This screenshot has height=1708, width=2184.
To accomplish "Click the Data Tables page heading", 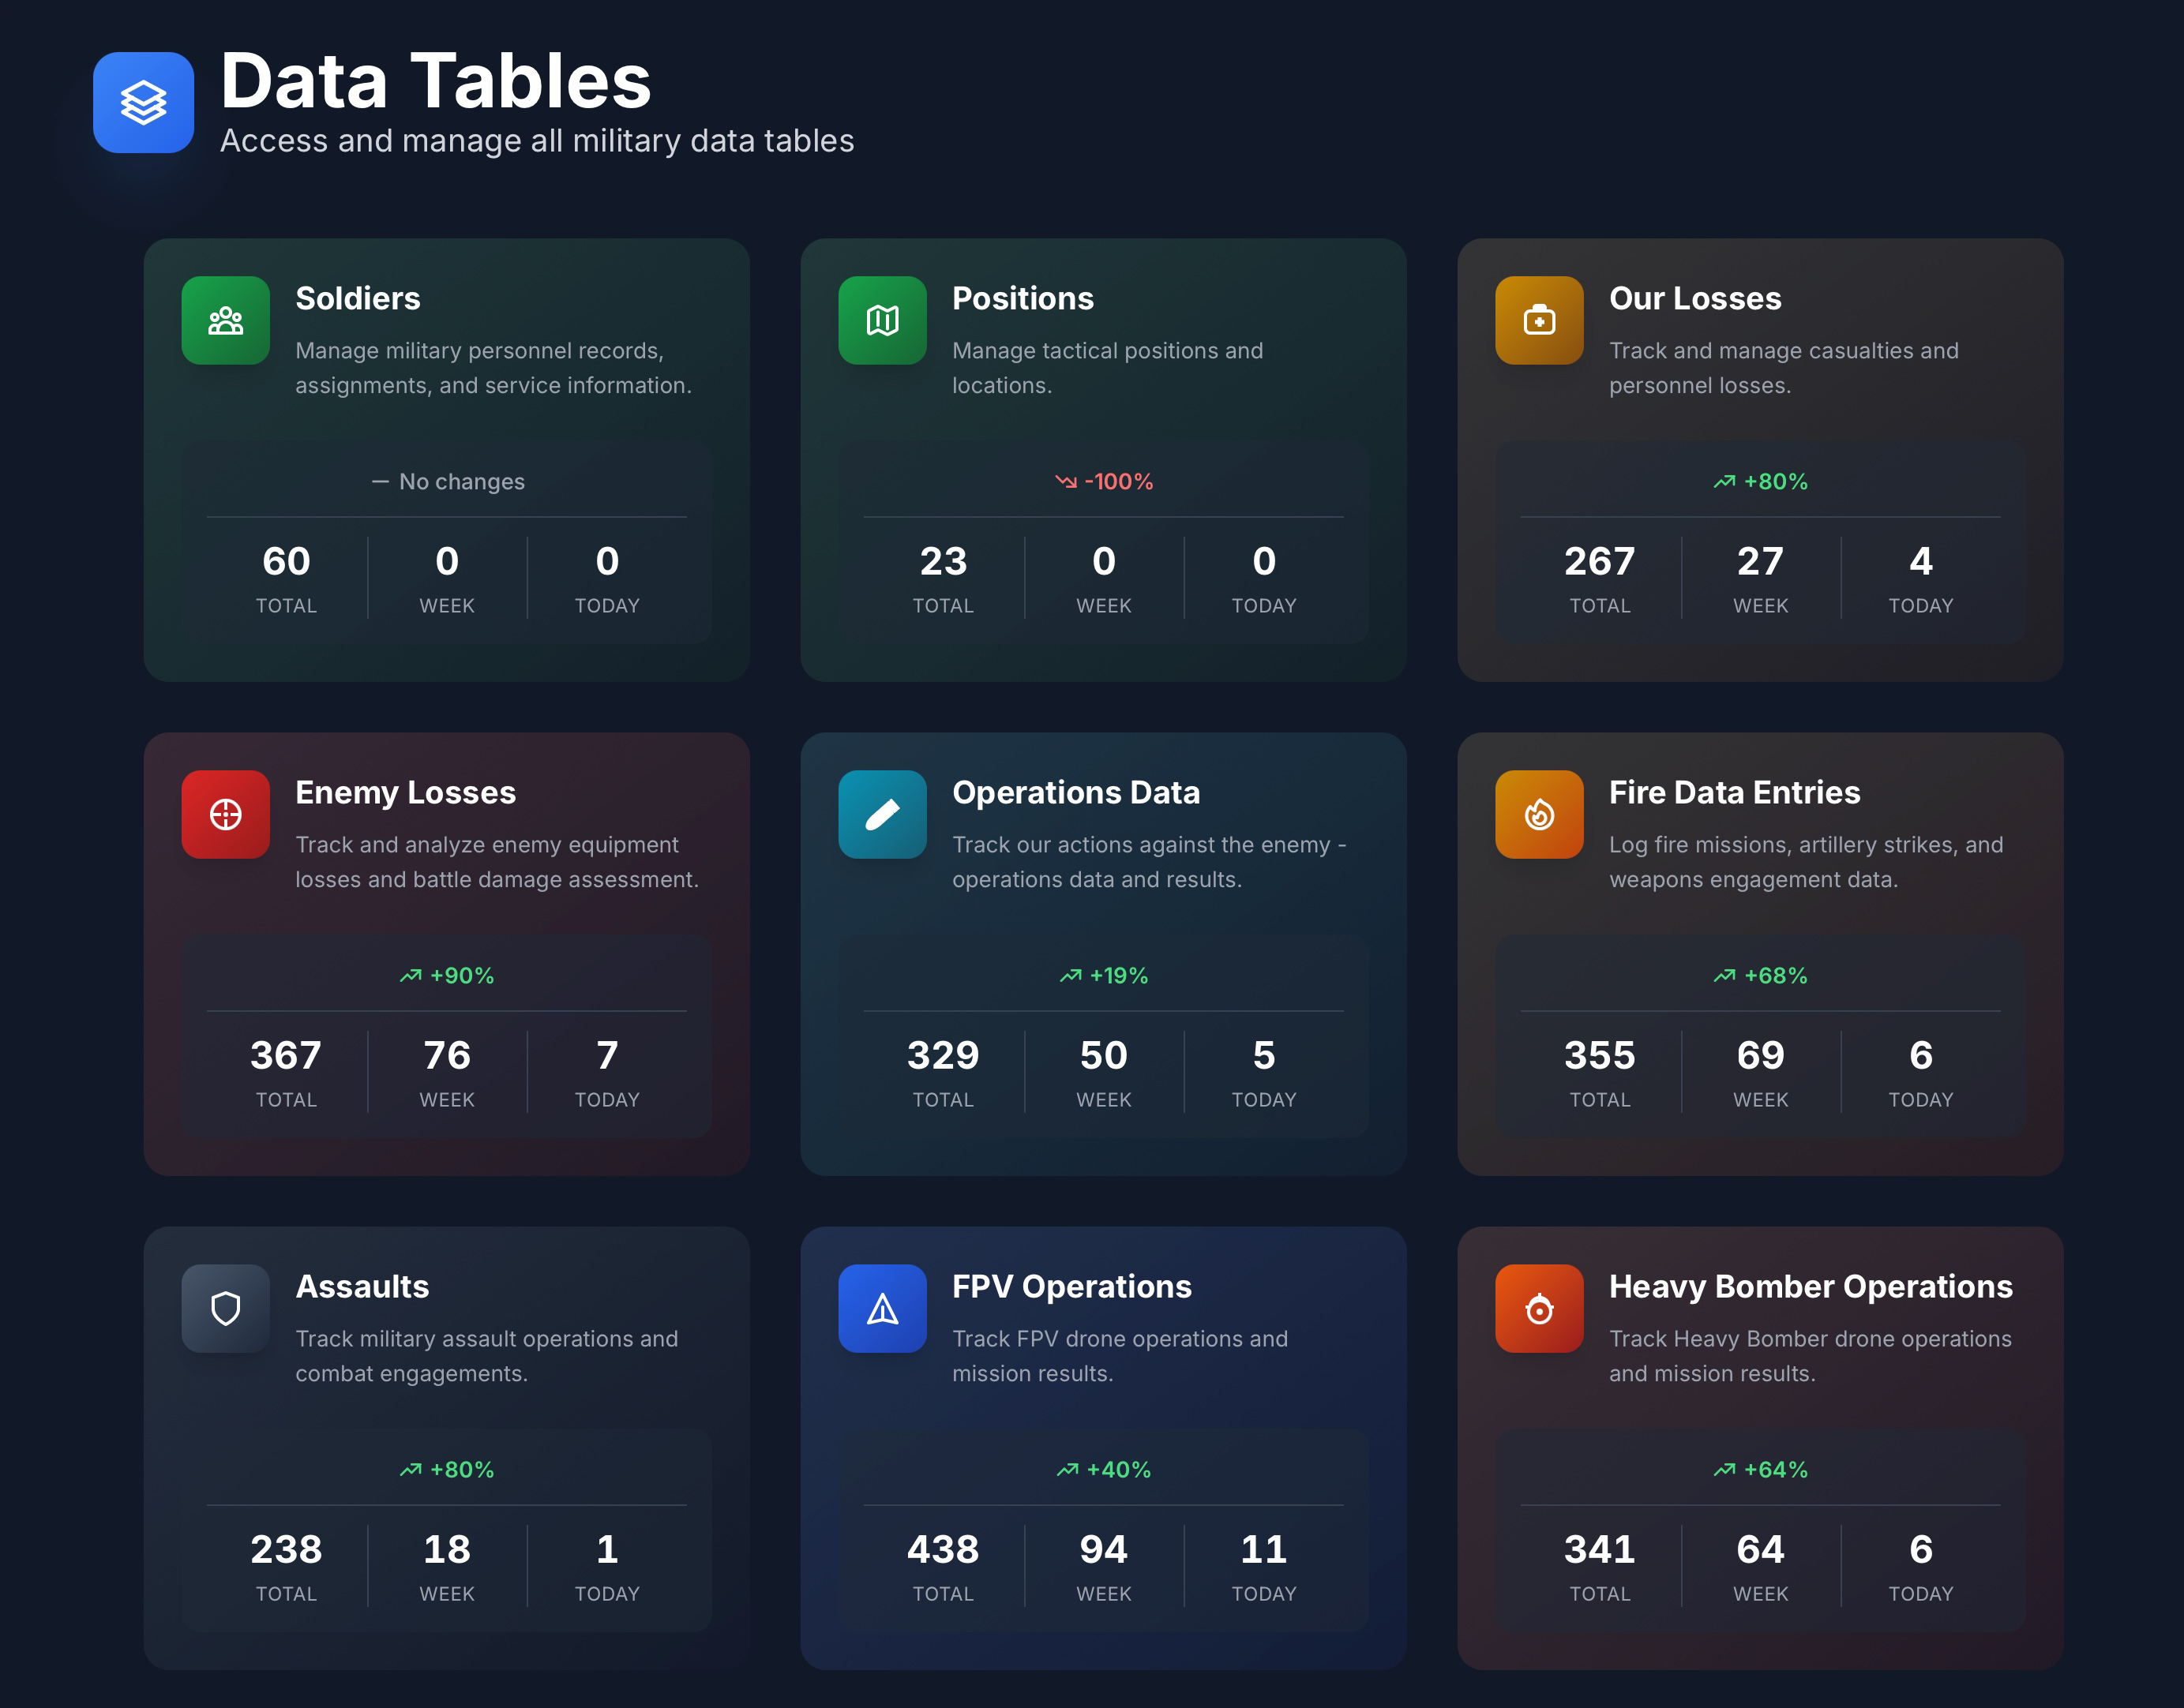I will point(435,80).
